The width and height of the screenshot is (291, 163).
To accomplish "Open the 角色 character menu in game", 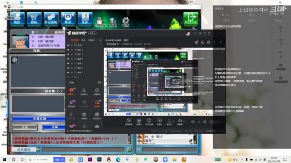I will [17, 18].
